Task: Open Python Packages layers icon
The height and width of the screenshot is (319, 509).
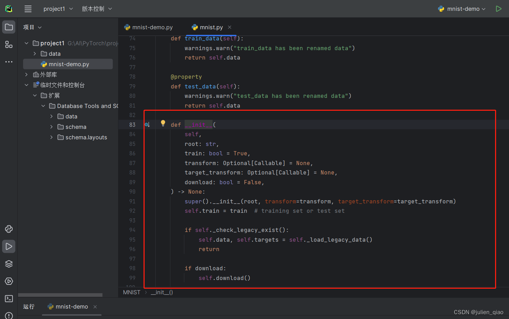Action: 9,264
